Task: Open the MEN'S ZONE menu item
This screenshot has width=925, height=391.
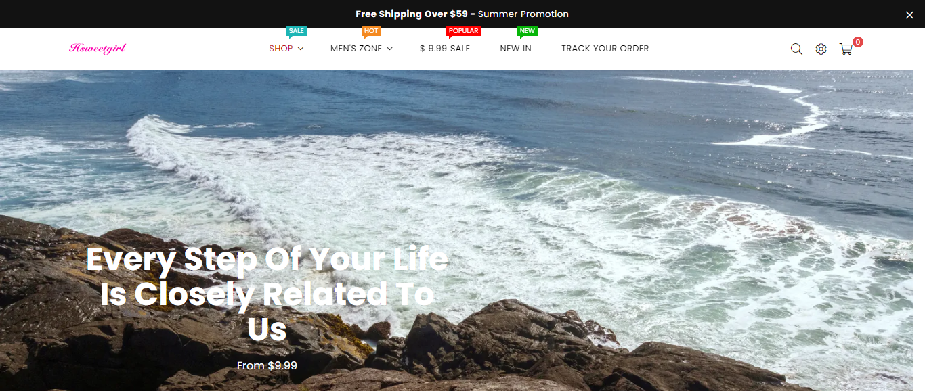Action: coord(356,49)
